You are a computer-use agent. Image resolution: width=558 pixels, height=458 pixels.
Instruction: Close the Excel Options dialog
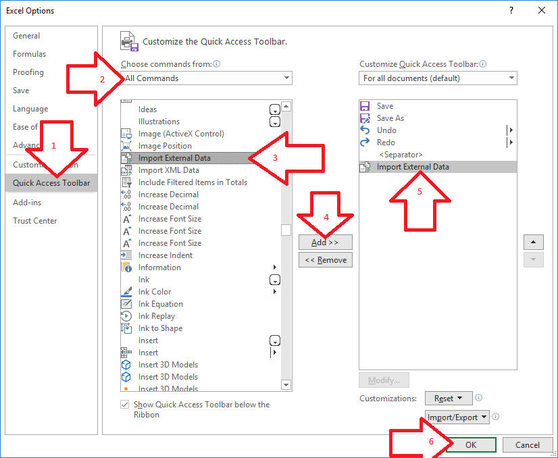click(542, 10)
